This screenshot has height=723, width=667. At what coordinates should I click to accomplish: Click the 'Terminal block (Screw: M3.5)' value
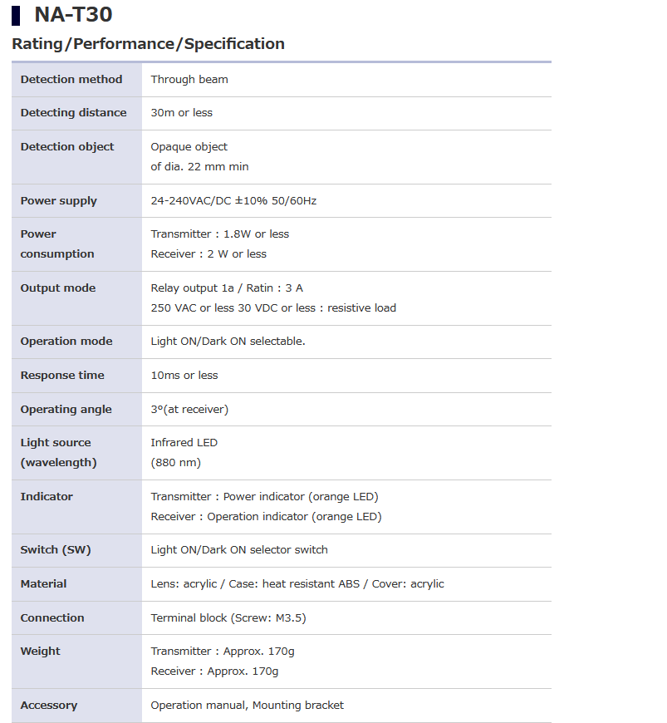(x=228, y=618)
